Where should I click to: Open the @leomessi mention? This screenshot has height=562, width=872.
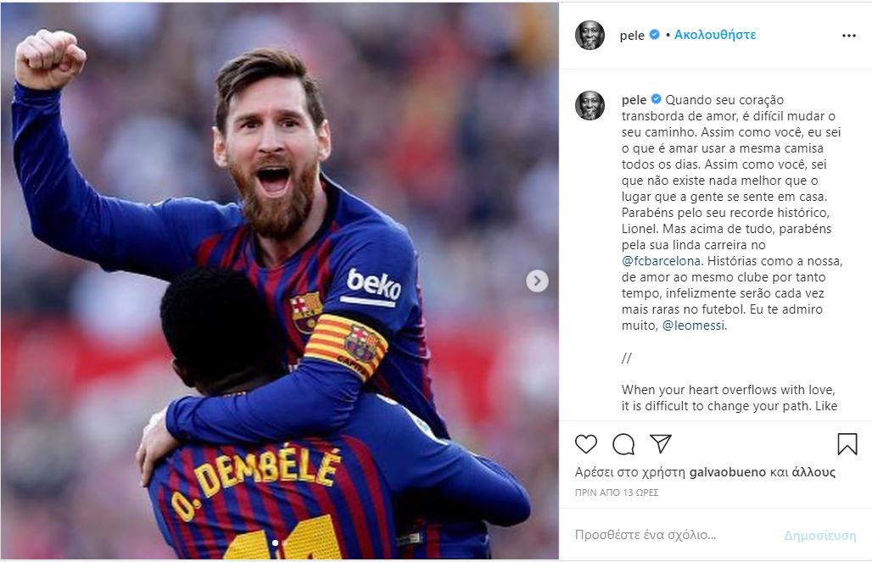point(695,326)
